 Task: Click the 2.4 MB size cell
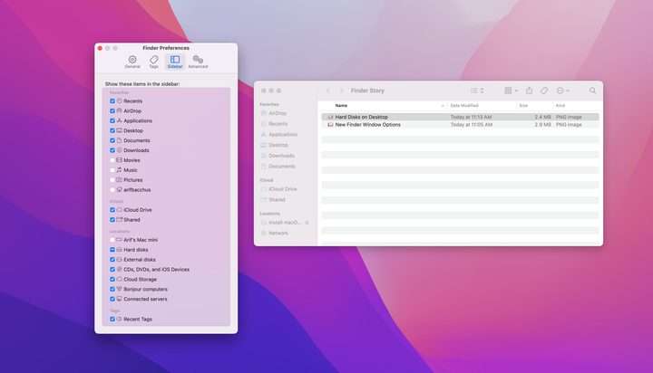[x=542, y=118]
